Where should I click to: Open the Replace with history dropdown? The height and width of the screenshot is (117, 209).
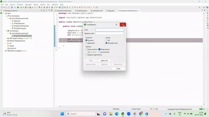point(123,33)
